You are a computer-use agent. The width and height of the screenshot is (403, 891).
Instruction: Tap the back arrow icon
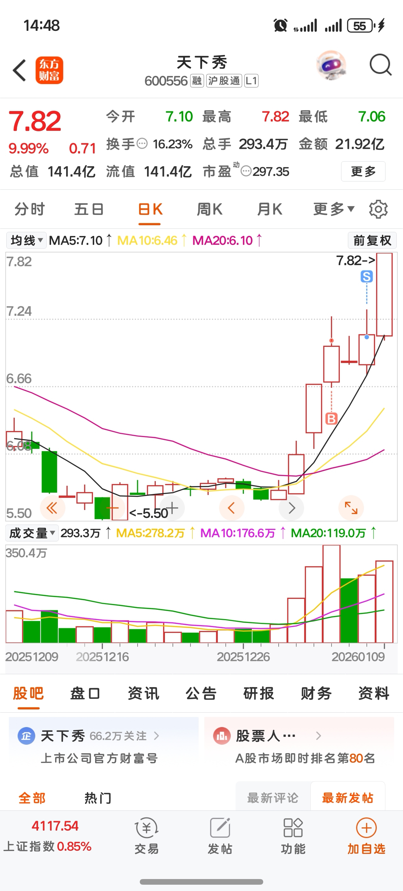(20, 70)
